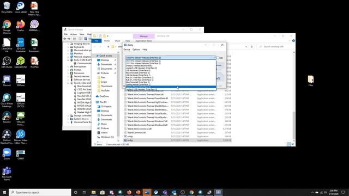
Task: Open Cisco Webex Meetings shortcut
Action: [x=7, y=100]
